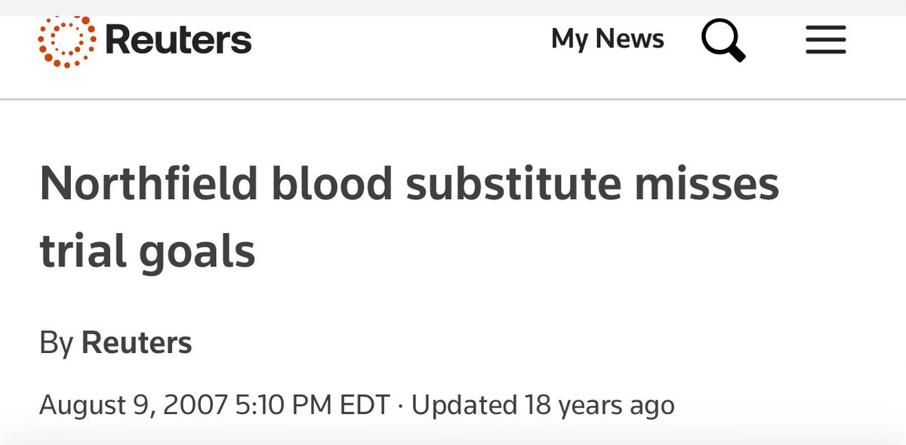Open the hamburger menu icon
The height and width of the screenshot is (445, 906).
[x=825, y=40]
